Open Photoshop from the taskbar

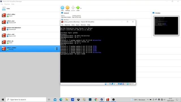point(90,99)
